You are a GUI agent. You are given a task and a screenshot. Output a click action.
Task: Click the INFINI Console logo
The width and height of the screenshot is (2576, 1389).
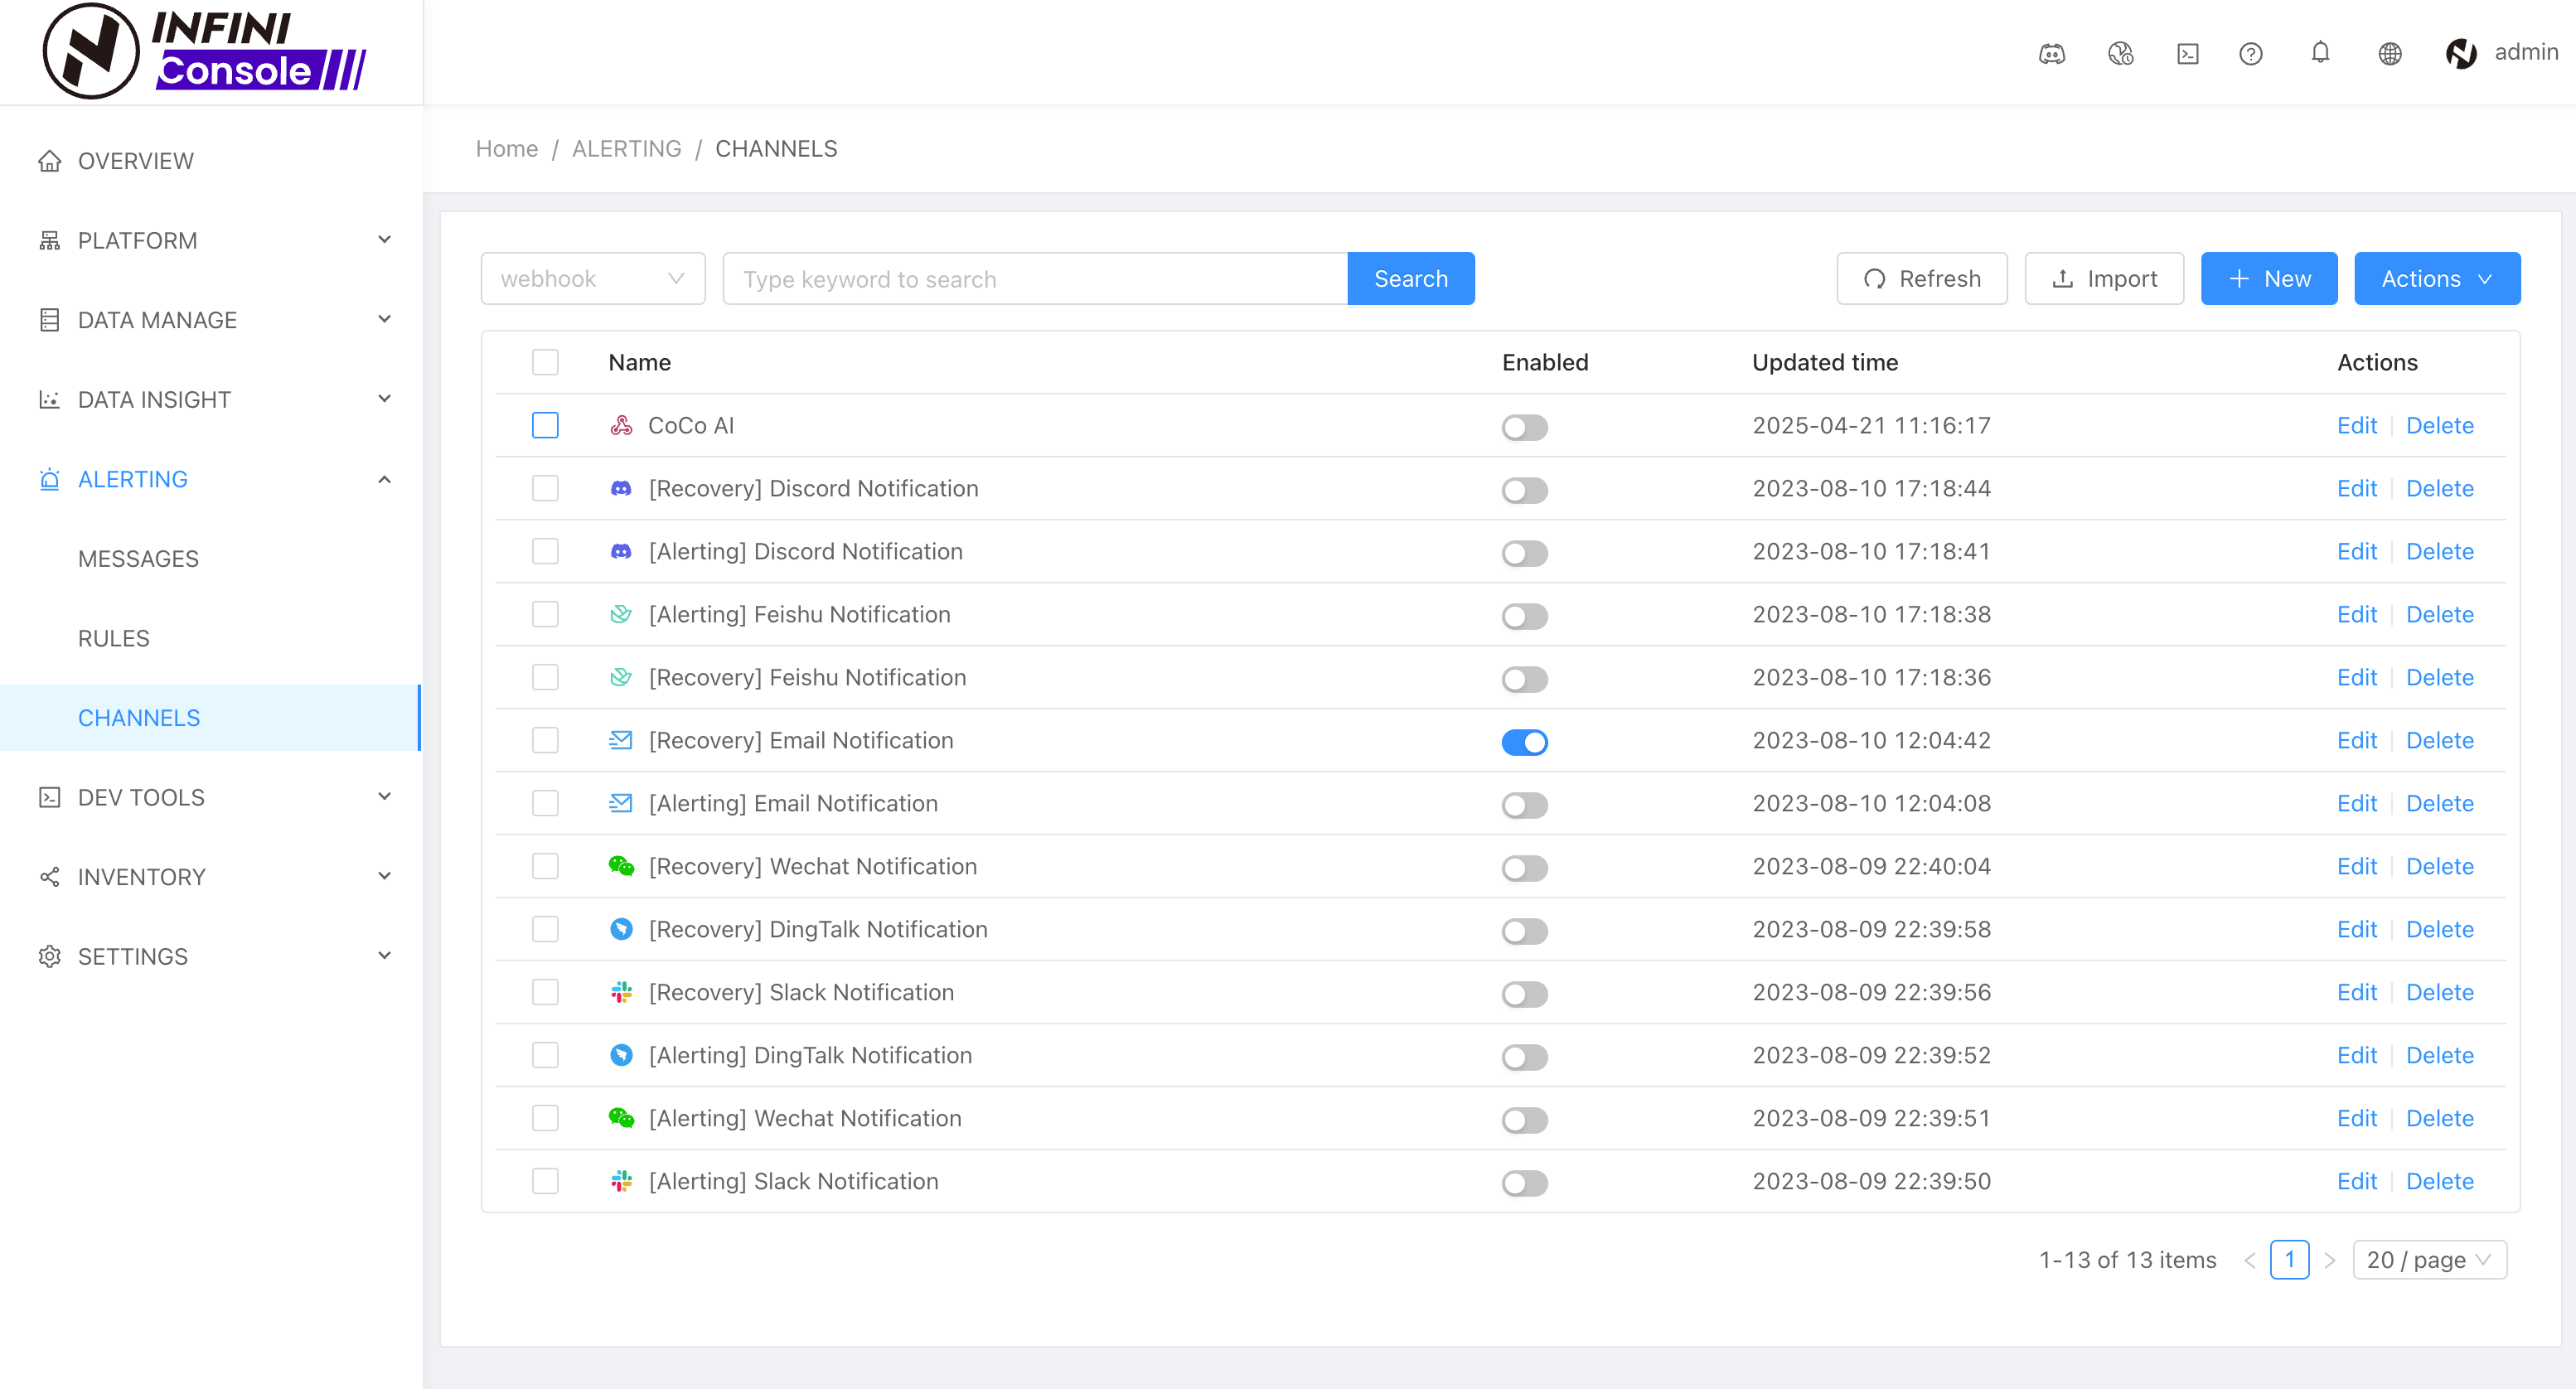205,51
